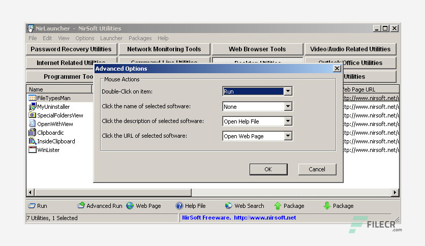Open the View menu
This screenshot has width=425, height=246.
tap(64, 38)
